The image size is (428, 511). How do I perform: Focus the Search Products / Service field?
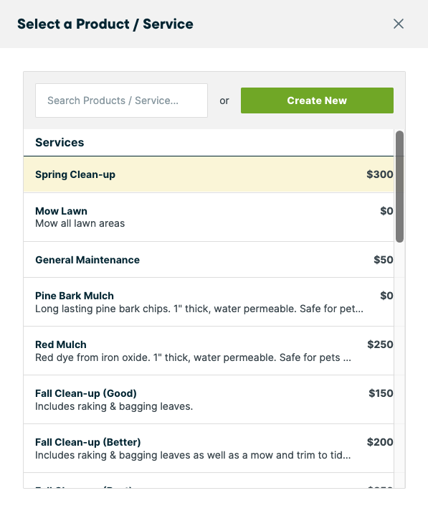pos(121,100)
